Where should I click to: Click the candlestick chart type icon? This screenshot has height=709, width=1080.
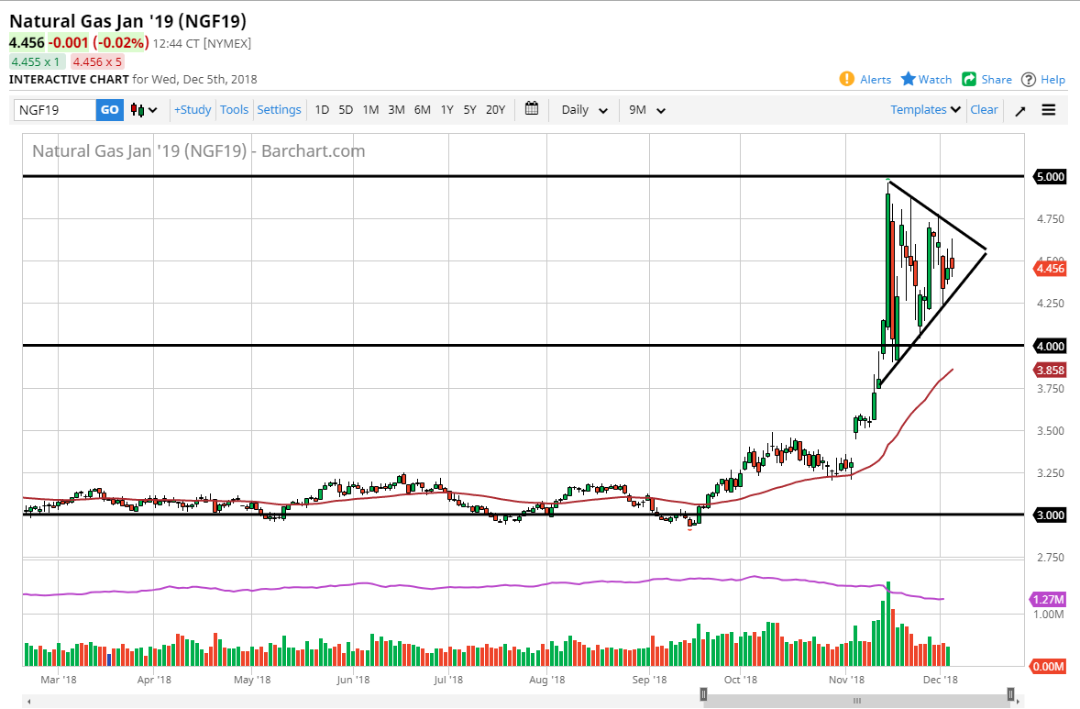[138, 110]
